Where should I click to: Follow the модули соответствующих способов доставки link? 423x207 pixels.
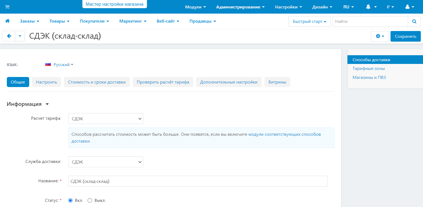click(x=284, y=134)
